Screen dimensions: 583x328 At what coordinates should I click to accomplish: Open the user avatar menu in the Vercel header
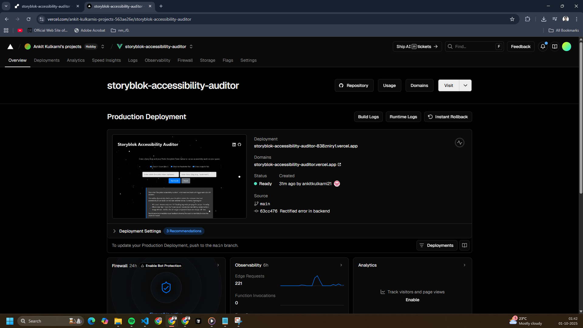pos(567,47)
